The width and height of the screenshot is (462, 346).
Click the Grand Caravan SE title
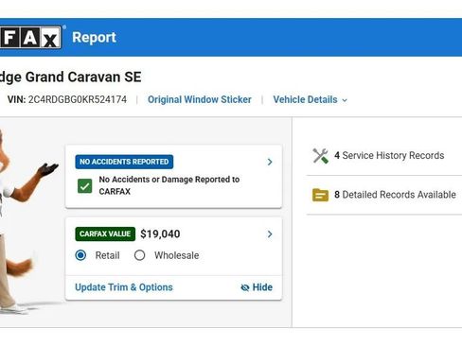(x=83, y=77)
